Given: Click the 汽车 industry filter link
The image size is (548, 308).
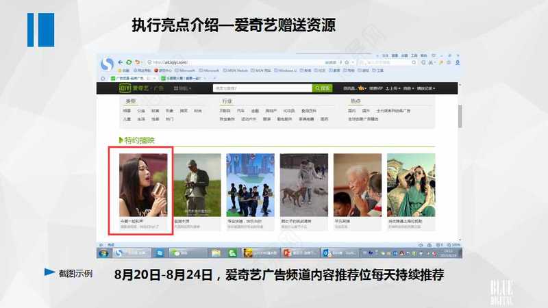Looking at the screenshot, I should (x=240, y=111).
